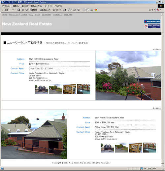Click the HOME navigation link
This screenshot has width=165, height=171.
[4, 15]
